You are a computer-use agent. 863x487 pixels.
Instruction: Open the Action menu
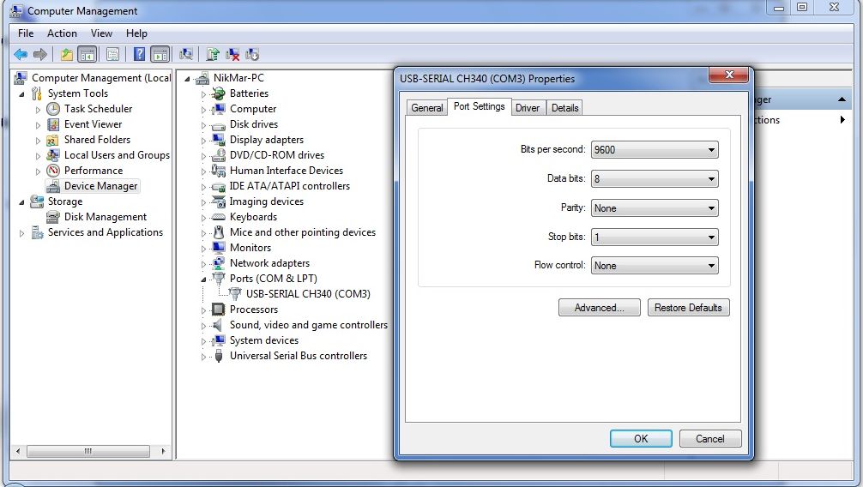(62, 33)
